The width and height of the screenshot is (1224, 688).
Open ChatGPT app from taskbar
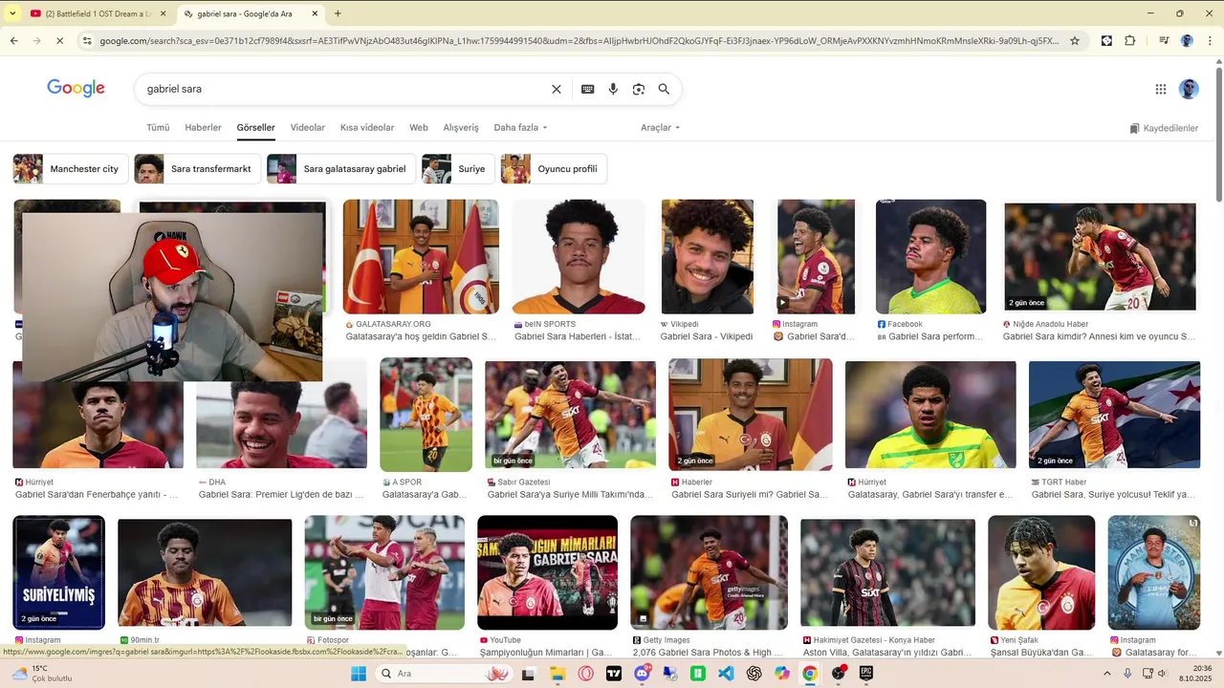click(x=754, y=674)
